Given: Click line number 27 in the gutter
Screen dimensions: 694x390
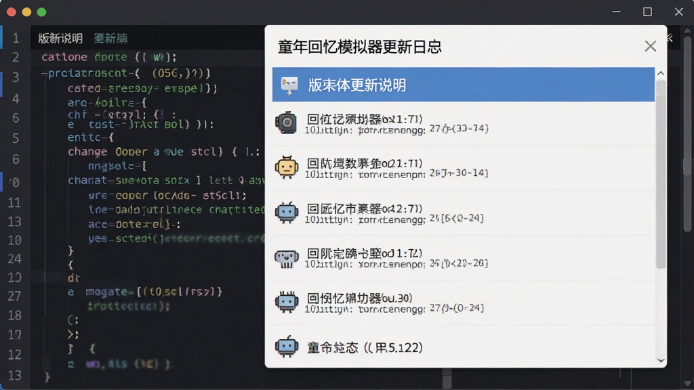Looking at the screenshot, I should click(x=15, y=297).
